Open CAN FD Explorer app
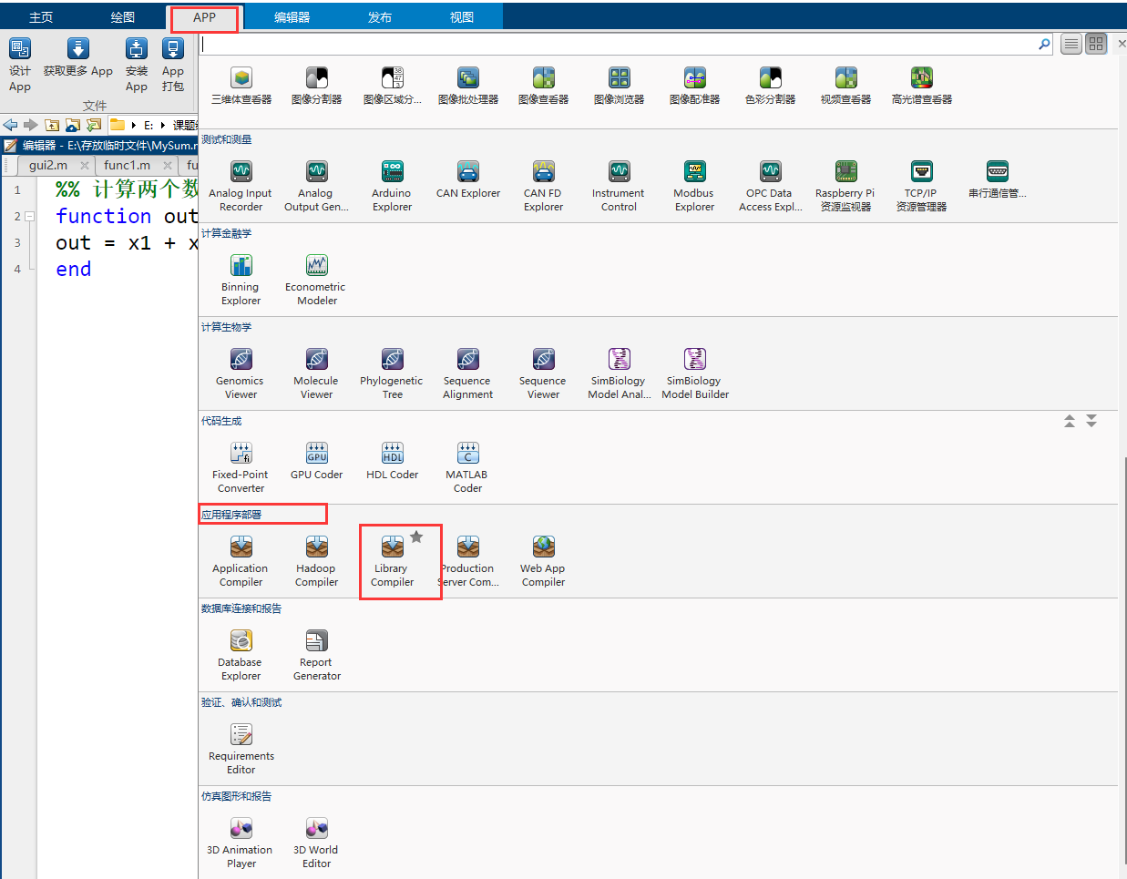 [x=544, y=186]
